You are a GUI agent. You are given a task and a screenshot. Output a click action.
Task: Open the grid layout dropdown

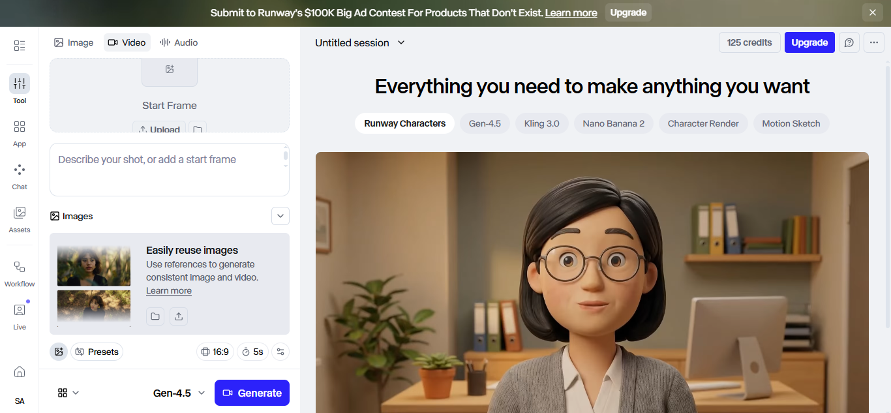[68, 393]
